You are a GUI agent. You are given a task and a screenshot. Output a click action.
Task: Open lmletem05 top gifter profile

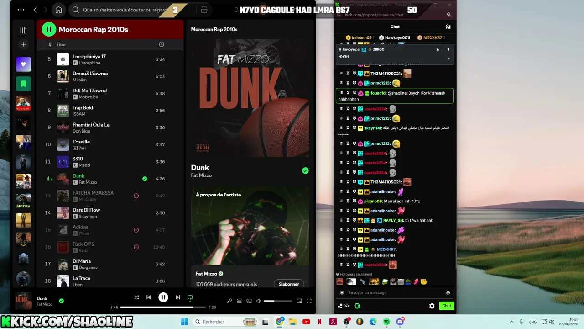click(x=360, y=37)
